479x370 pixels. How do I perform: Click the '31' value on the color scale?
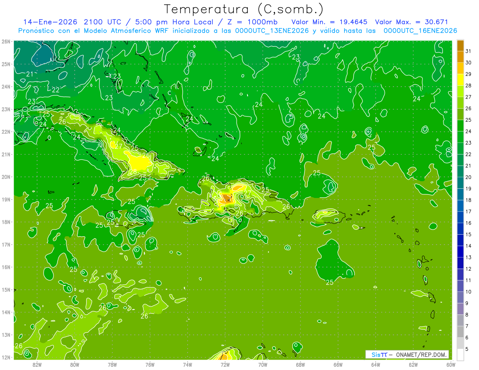[469, 51]
